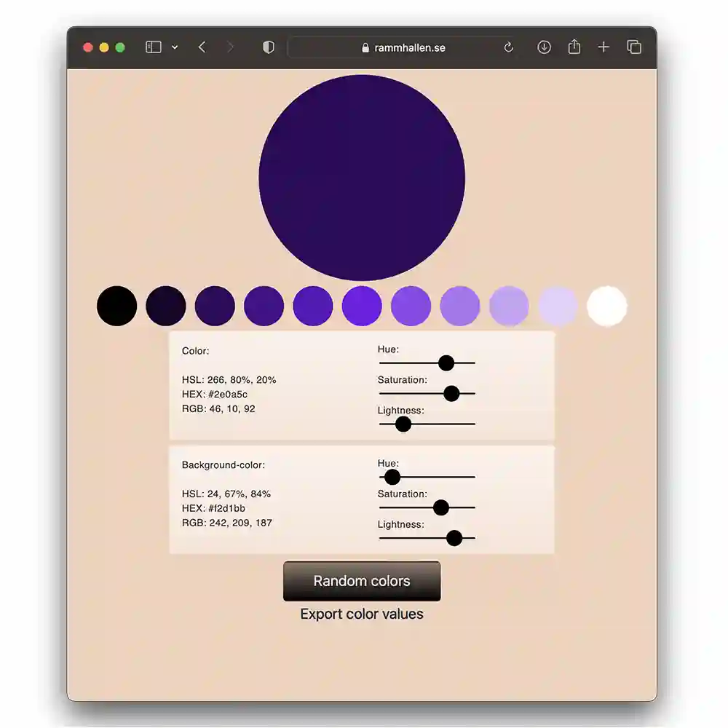728x728 pixels.
Task: Click the large dark purple preview circle
Action: (x=362, y=178)
